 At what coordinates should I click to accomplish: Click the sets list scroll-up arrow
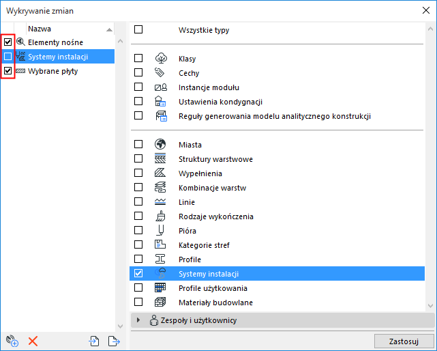(121, 42)
